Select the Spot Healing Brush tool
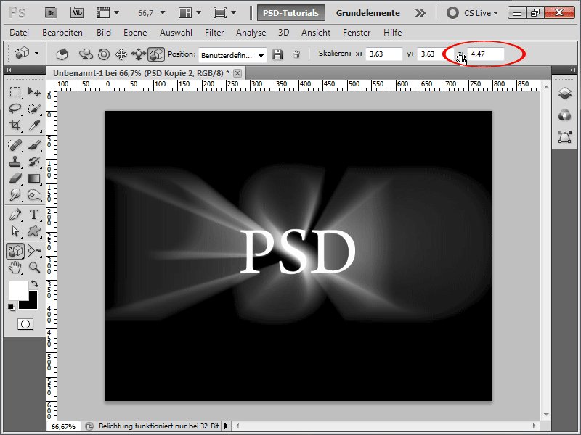This screenshot has height=435, width=581. (15, 145)
